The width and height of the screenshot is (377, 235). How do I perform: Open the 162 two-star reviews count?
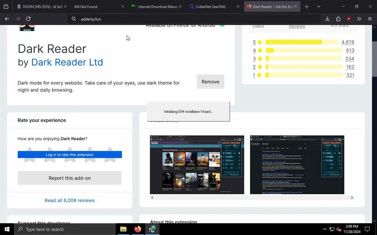point(350,67)
